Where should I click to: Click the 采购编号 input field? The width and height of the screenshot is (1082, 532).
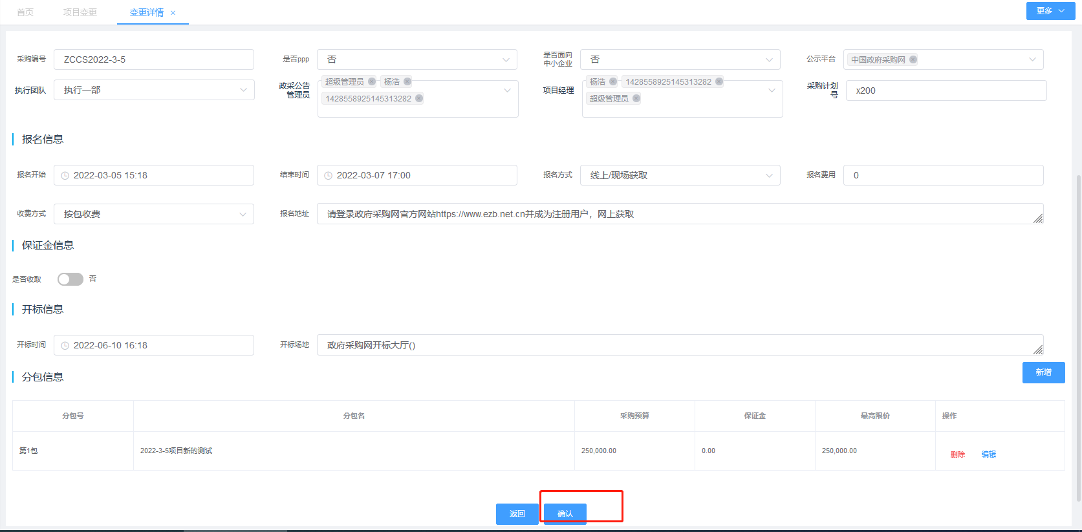154,59
